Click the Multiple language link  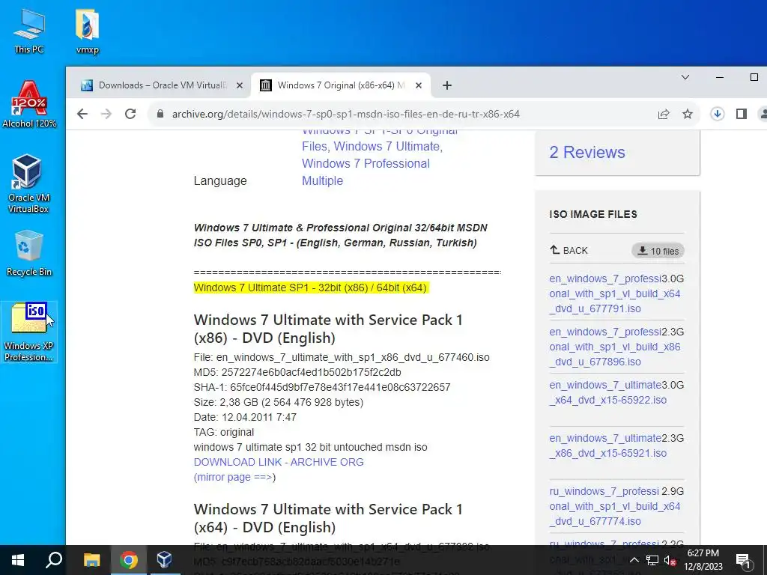[322, 180]
